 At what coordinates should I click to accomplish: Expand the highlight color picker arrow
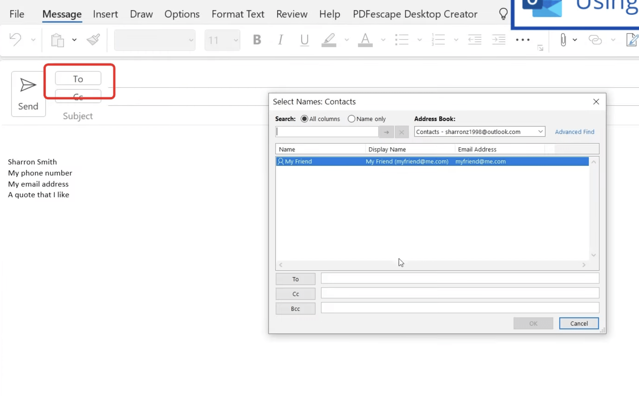click(347, 40)
